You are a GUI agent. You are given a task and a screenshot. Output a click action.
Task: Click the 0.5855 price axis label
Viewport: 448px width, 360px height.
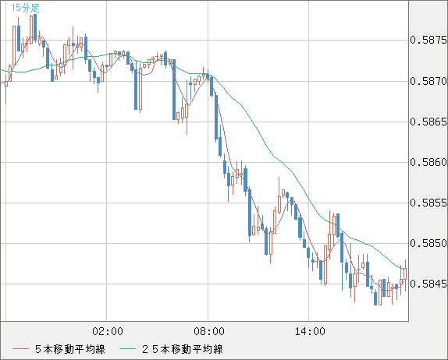point(428,203)
